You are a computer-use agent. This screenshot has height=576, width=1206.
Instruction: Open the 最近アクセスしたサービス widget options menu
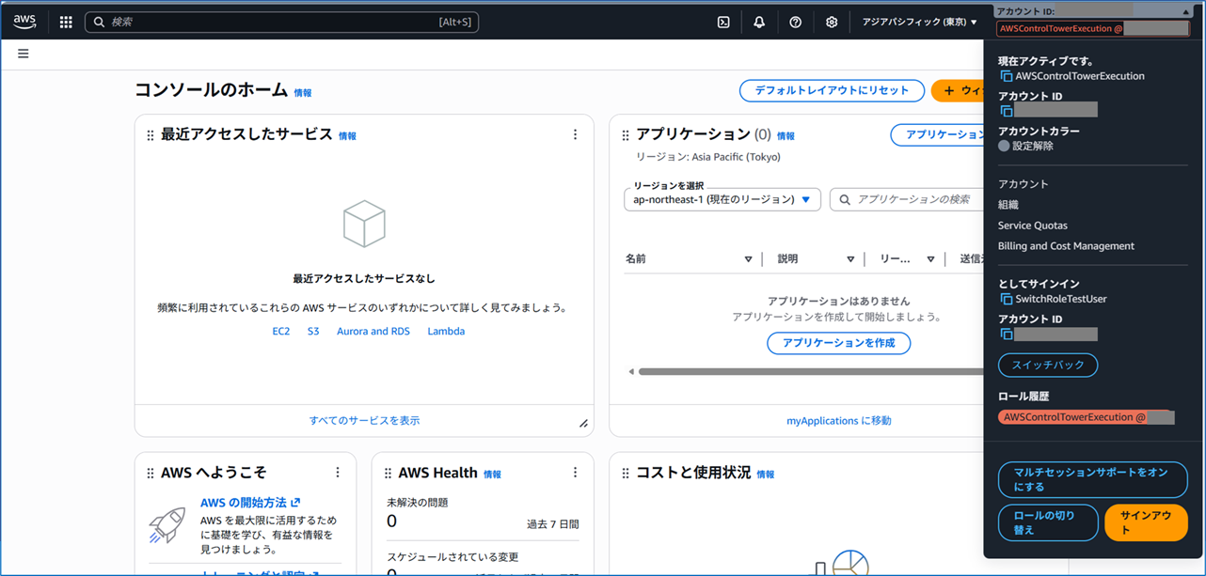pyautogui.click(x=575, y=134)
